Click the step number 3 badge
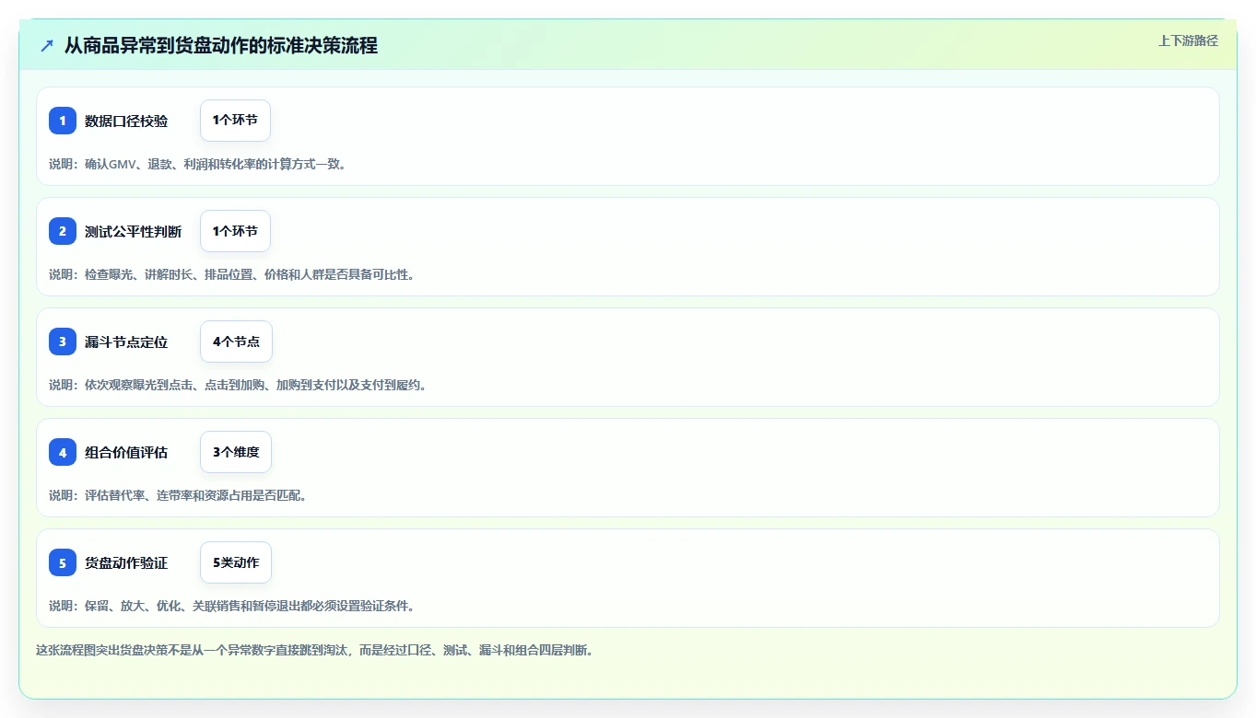This screenshot has width=1256, height=718. pos(63,342)
